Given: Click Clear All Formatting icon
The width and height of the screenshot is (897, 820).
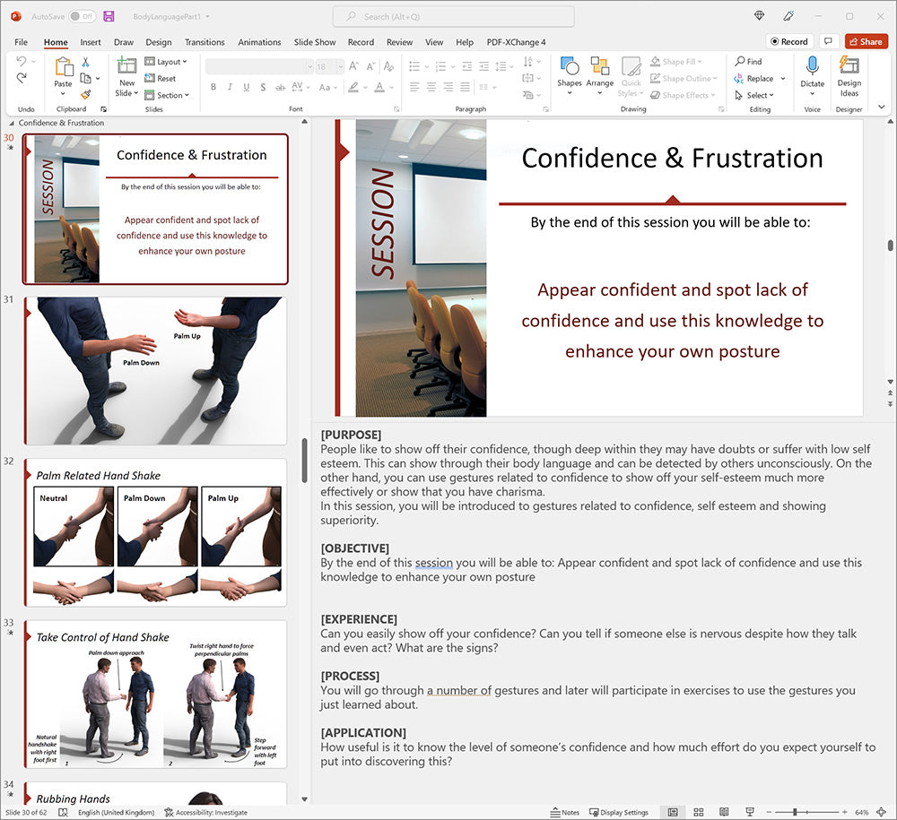Looking at the screenshot, I should [389, 66].
